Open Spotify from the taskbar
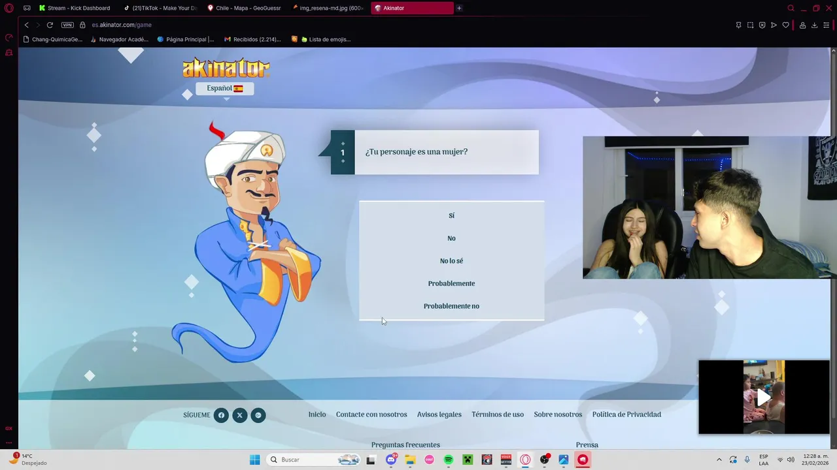This screenshot has height=470, width=837. [449, 460]
